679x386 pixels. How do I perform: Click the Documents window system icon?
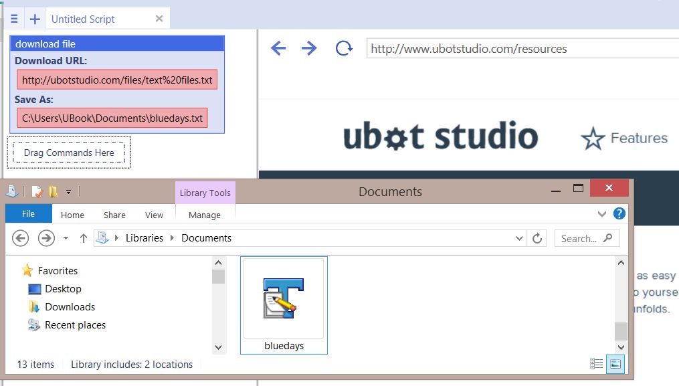point(13,191)
